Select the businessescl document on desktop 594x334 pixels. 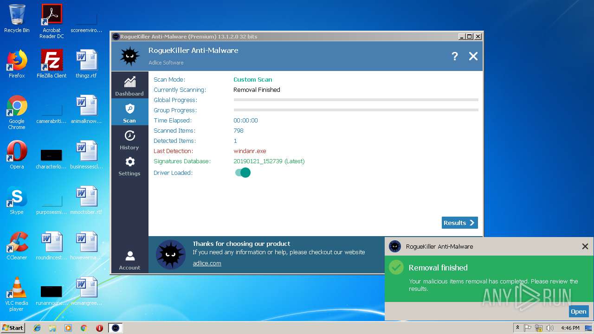coord(86,155)
